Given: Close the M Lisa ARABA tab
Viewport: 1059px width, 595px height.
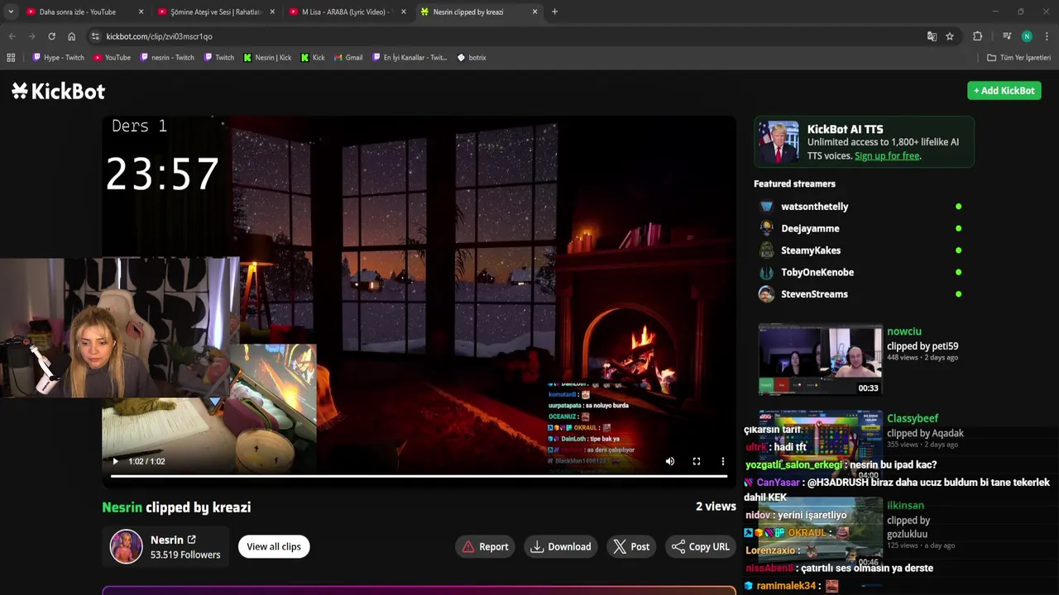Looking at the screenshot, I should 404,12.
